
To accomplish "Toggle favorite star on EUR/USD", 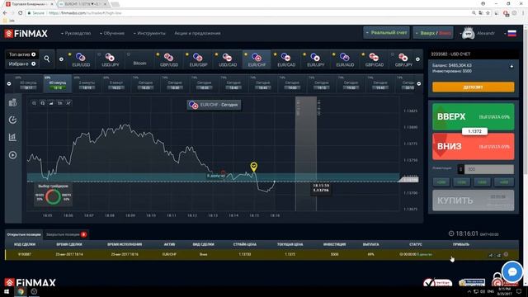I will (69, 54).
